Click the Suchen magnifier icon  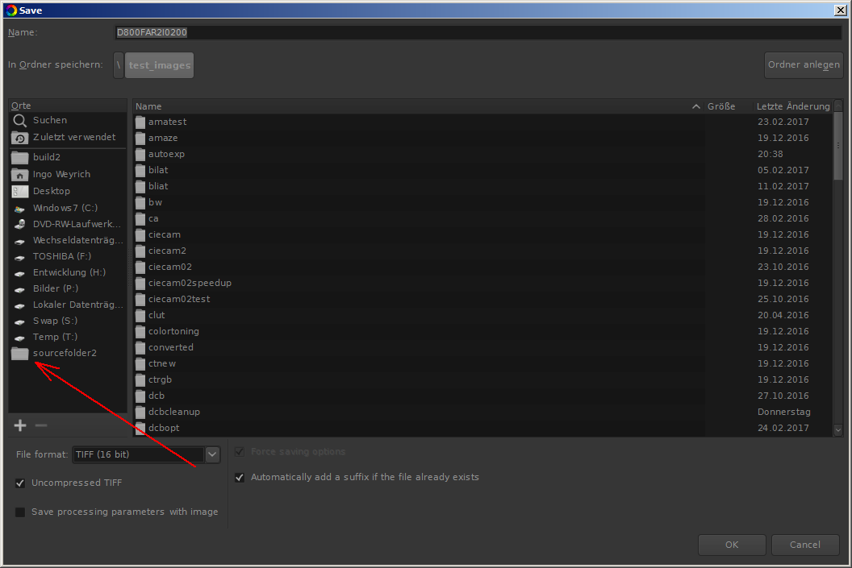(19, 121)
